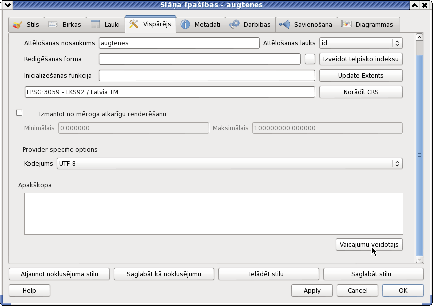Click inside the Apakškopa text area
Image resolution: width=433 pixels, height=306 pixels.
click(x=213, y=214)
